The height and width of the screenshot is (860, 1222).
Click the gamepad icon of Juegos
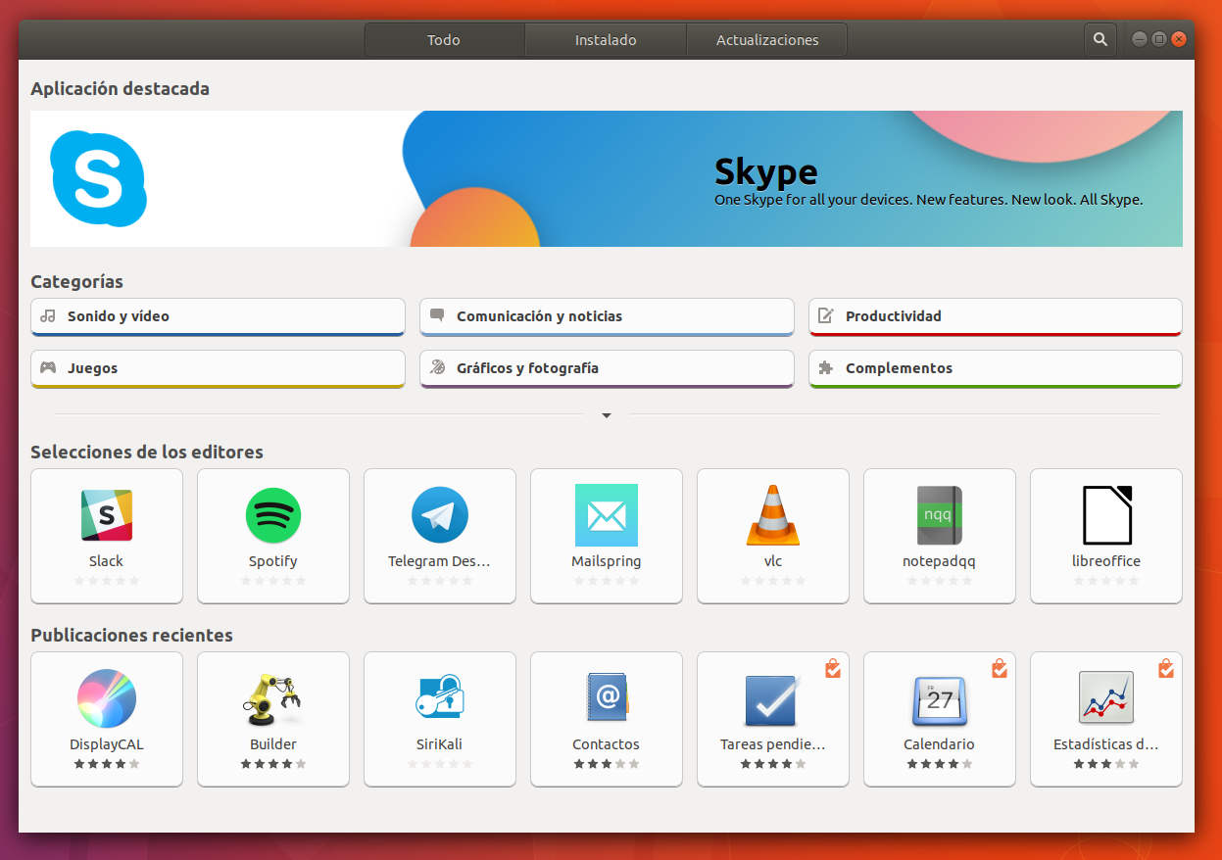click(48, 368)
